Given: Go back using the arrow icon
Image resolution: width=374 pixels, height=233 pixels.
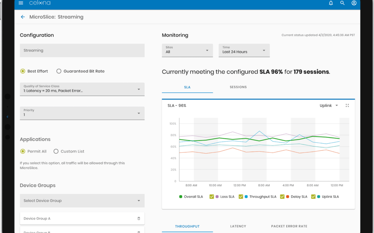Looking at the screenshot, I should 23,17.
